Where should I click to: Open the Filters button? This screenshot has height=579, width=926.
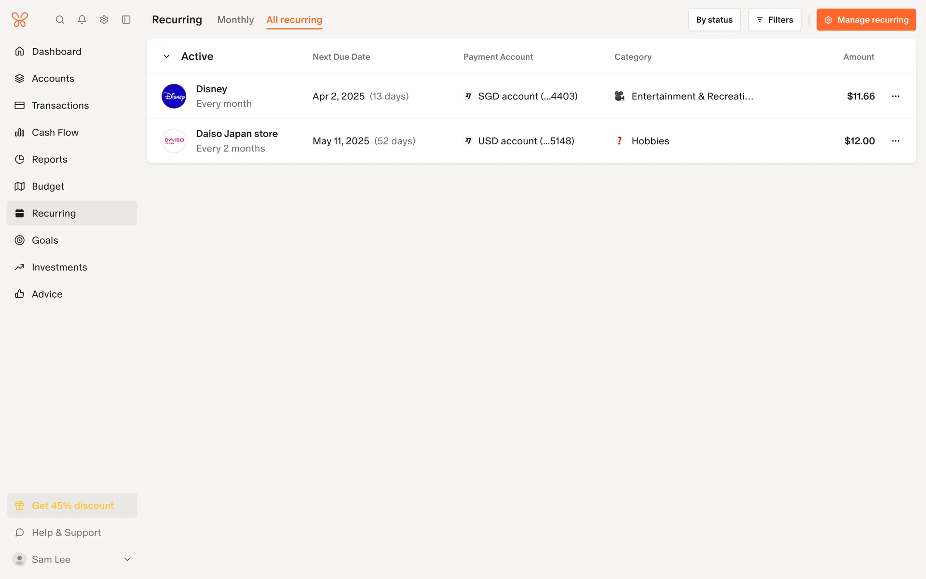(774, 20)
